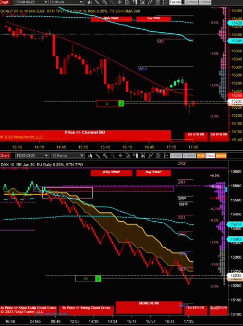
Task: Click Day VWAP box in top chart
Action: pyautogui.click(x=154, y=19)
